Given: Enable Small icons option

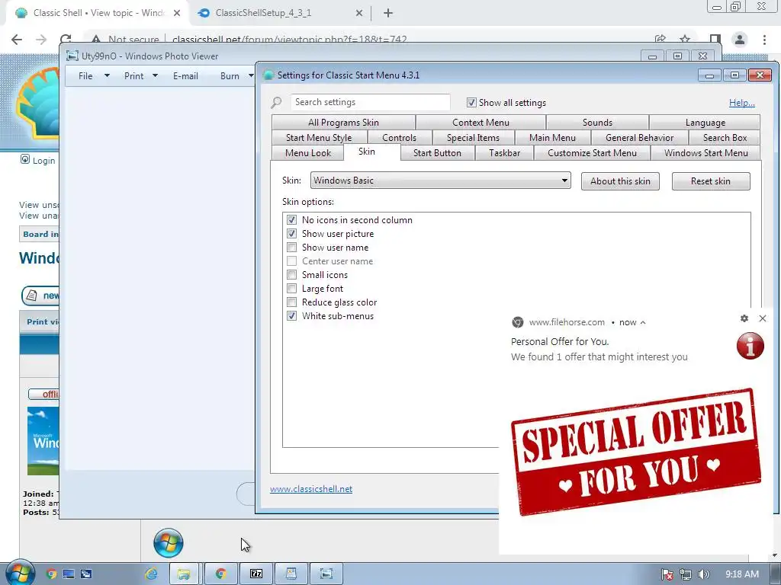Looking at the screenshot, I should click(x=291, y=274).
